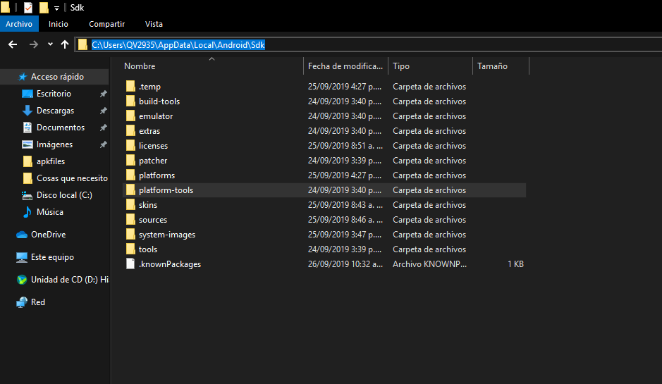The width and height of the screenshot is (662, 384).
Task: Select Este equipo in the sidebar
Action: click(x=52, y=257)
